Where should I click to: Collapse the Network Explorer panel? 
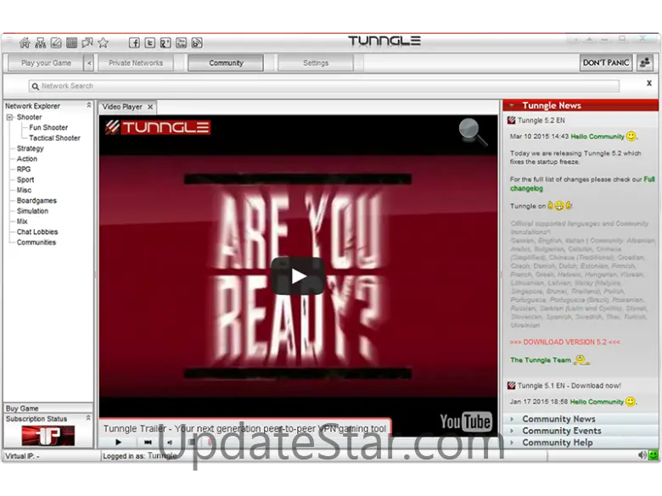pyautogui.click(x=88, y=105)
